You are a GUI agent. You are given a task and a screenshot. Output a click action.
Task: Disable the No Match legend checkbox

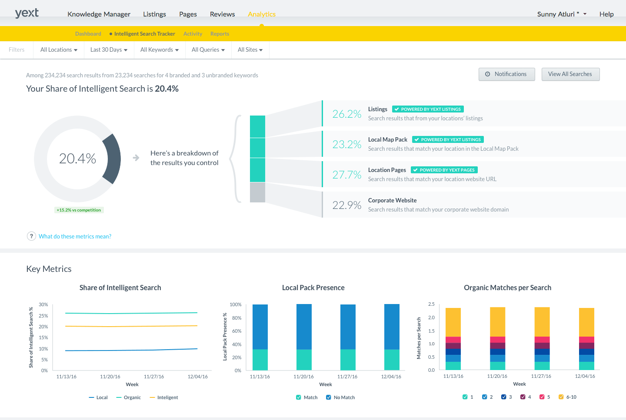328,397
